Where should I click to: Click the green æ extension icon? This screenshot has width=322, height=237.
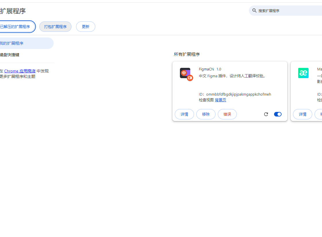(x=303, y=73)
